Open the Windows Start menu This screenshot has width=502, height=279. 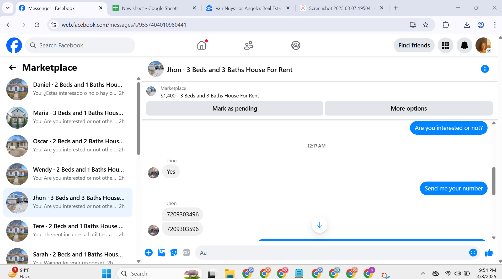coord(106,273)
